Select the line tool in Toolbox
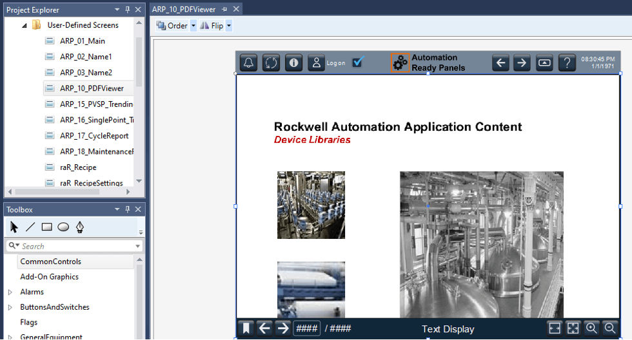The height and width of the screenshot is (340, 632). tap(30, 227)
